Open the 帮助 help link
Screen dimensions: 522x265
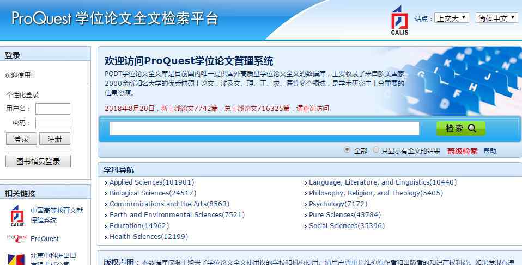[490, 152]
